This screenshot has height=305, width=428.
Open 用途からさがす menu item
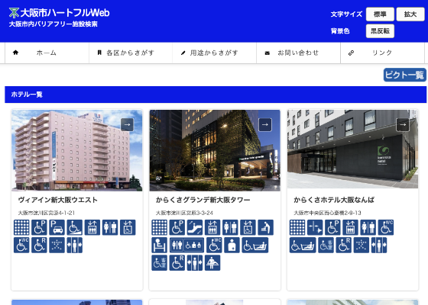215,53
